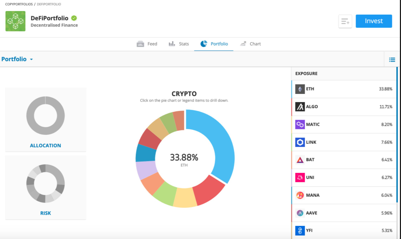Click the YFI icon
This screenshot has height=239, width=401.
click(300, 231)
